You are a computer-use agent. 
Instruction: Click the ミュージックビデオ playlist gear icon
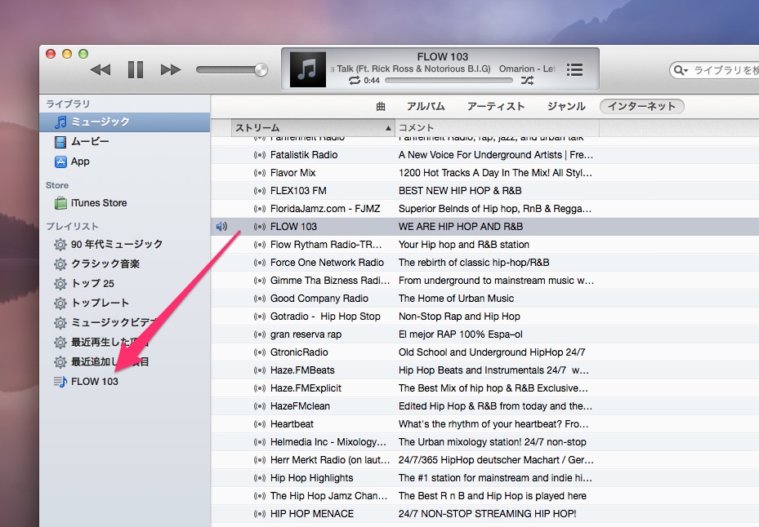coord(60,322)
